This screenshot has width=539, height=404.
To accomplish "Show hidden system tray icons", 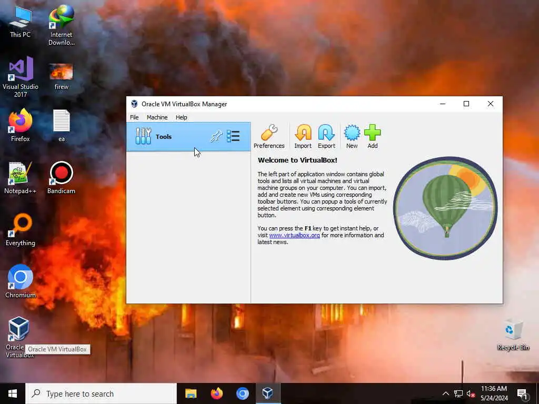I will click(445, 393).
